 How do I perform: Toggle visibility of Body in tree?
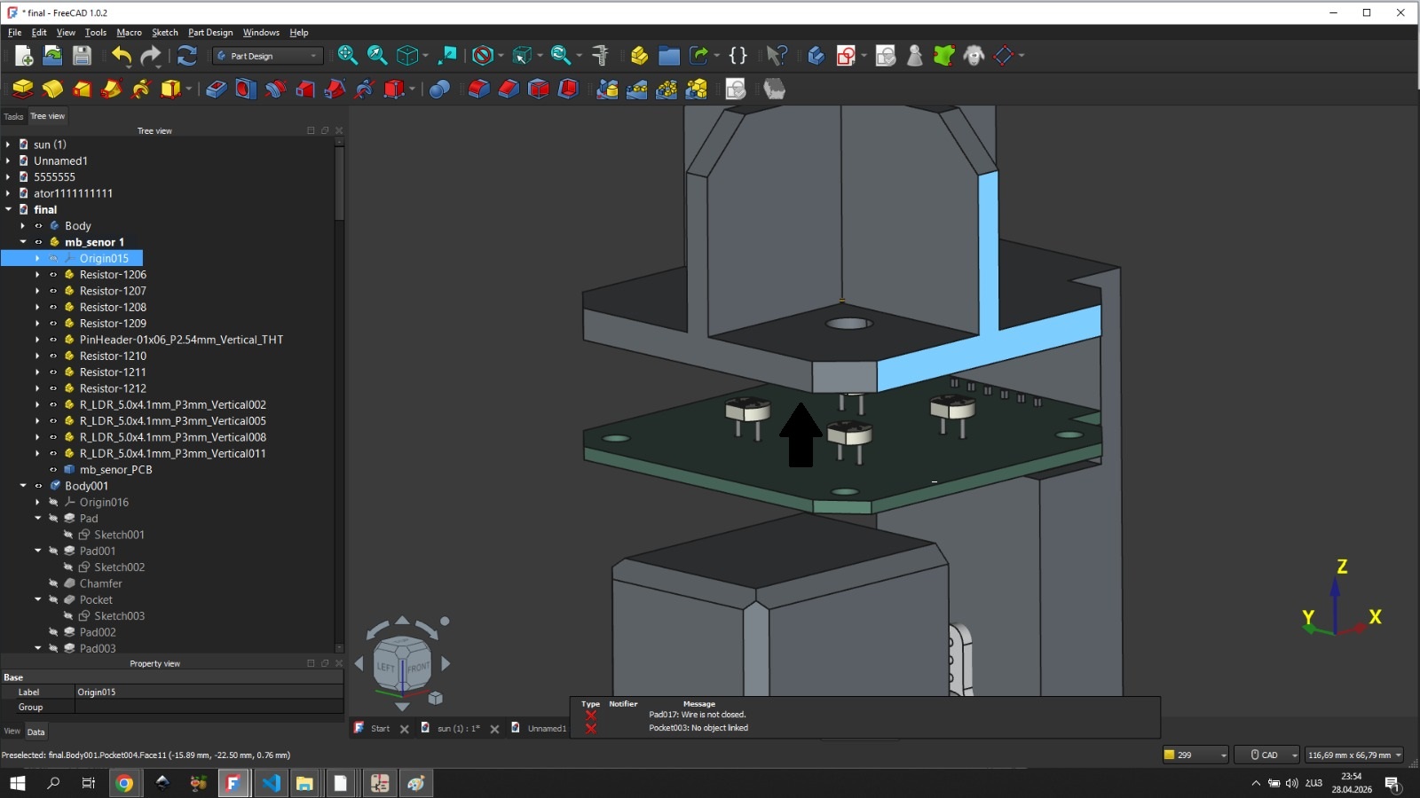[x=38, y=226]
